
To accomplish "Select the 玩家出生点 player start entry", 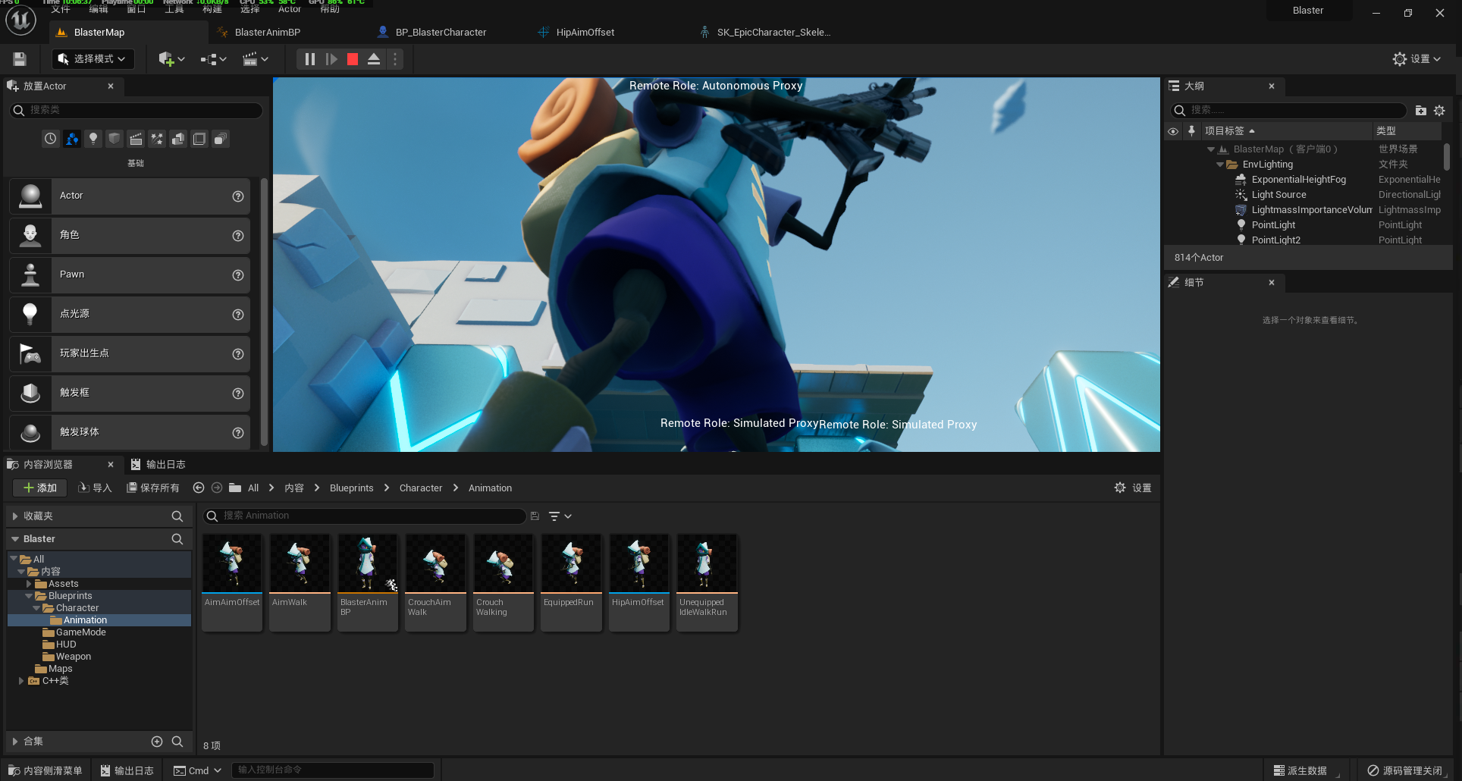I will point(130,354).
